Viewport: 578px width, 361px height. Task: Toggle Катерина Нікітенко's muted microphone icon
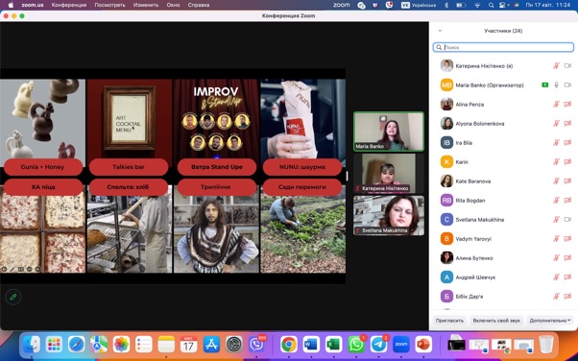[x=556, y=66]
